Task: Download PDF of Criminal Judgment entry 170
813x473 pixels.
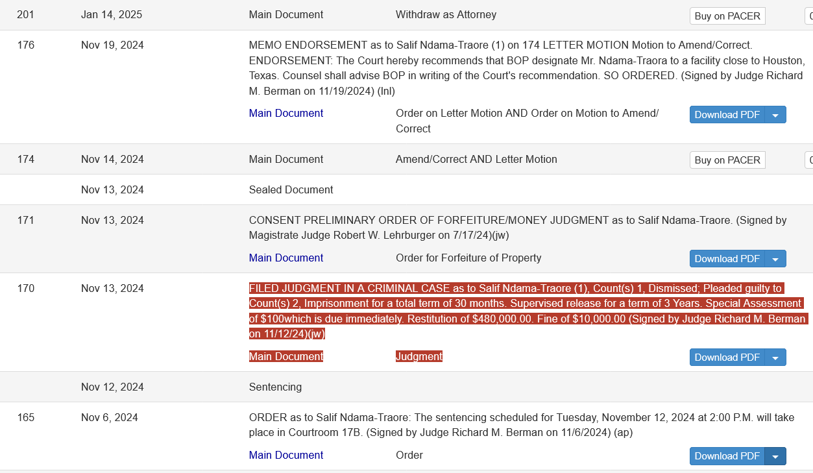Action: [x=727, y=358]
